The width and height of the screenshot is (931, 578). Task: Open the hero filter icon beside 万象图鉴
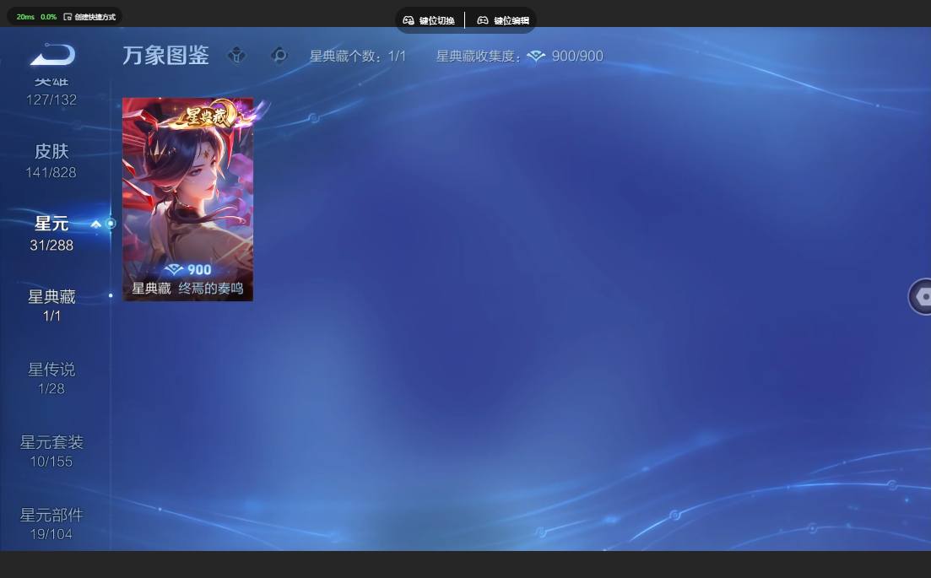(236, 56)
